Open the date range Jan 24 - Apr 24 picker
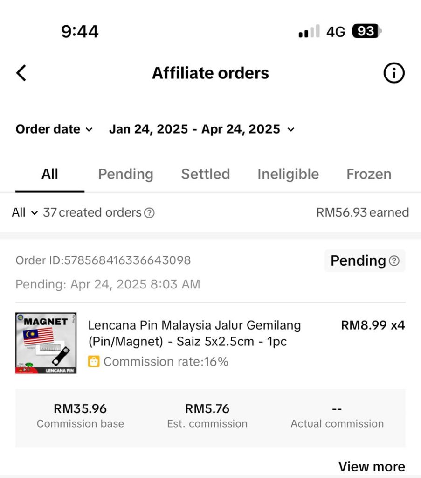The image size is (421, 478). coord(201,129)
